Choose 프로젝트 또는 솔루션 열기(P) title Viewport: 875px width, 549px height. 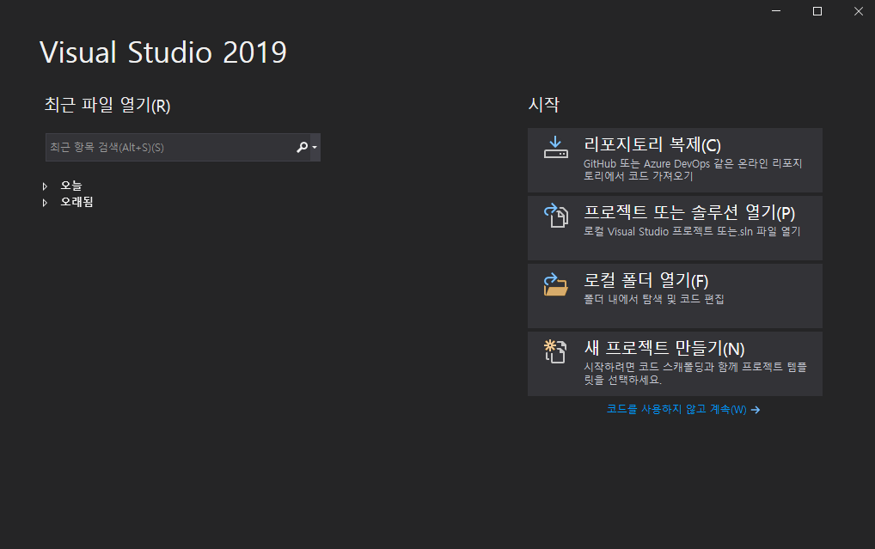point(689,212)
